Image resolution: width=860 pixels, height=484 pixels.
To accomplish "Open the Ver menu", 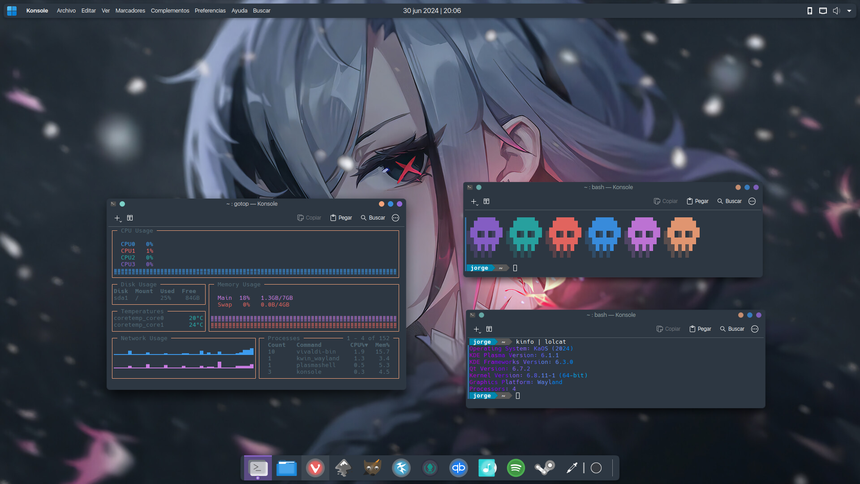I will pos(106,11).
